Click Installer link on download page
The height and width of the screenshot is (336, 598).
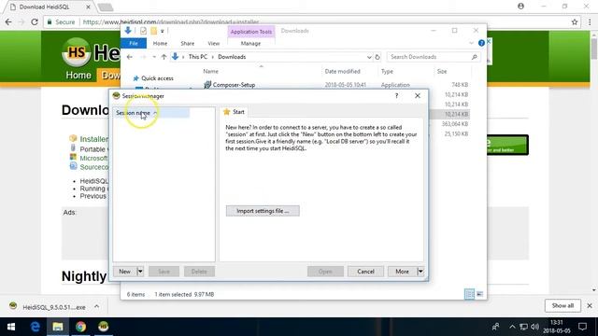pyautogui.click(x=93, y=139)
